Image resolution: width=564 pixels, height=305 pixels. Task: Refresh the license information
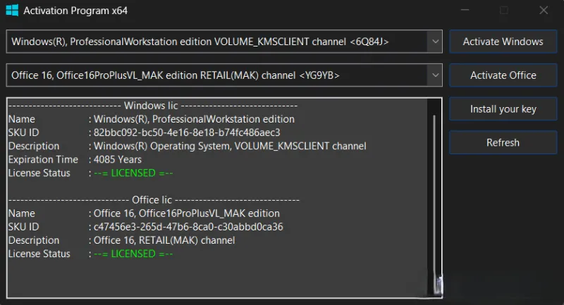click(503, 142)
